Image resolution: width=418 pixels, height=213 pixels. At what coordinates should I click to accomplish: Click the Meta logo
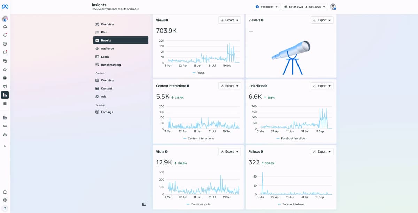(5, 6)
